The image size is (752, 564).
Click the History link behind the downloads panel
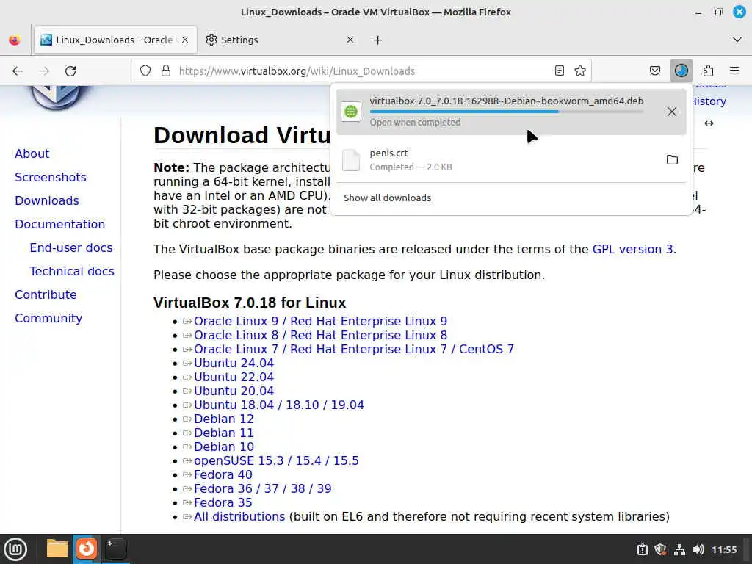709,101
